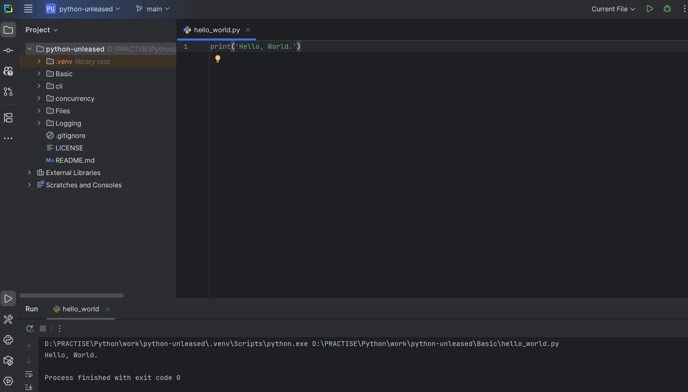Start debugging with the bug icon
The height and width of the screenshot is (392, 688).
[x=667, y=9]
